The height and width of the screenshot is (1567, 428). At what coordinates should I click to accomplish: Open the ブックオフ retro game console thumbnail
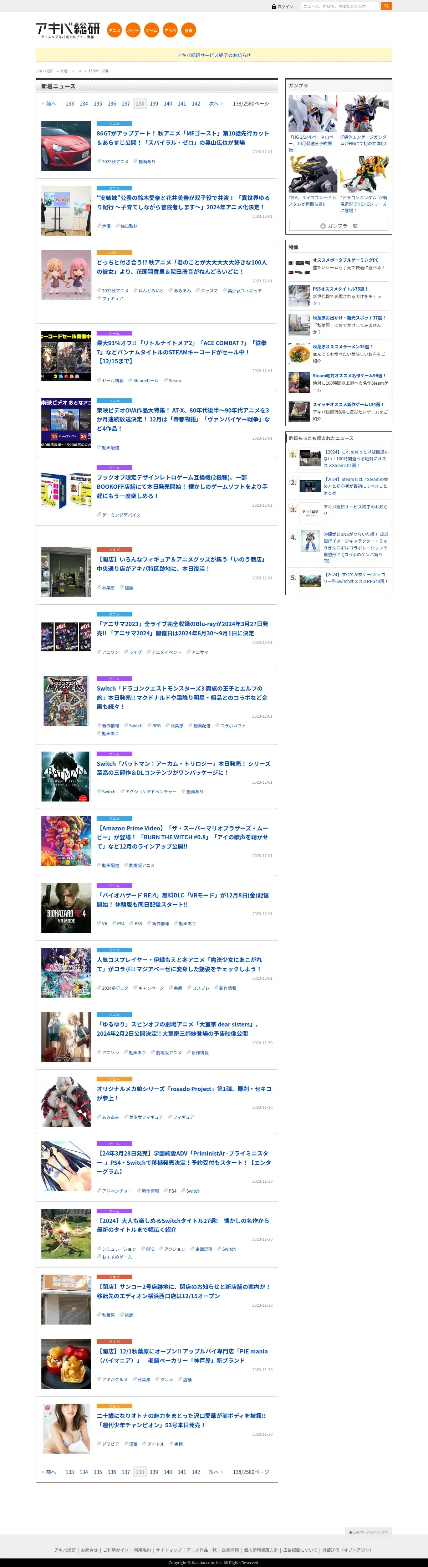66,490
